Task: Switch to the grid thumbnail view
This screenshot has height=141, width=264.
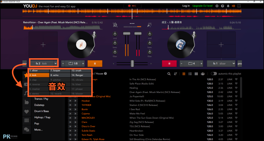Action: (x=196, y=74)
